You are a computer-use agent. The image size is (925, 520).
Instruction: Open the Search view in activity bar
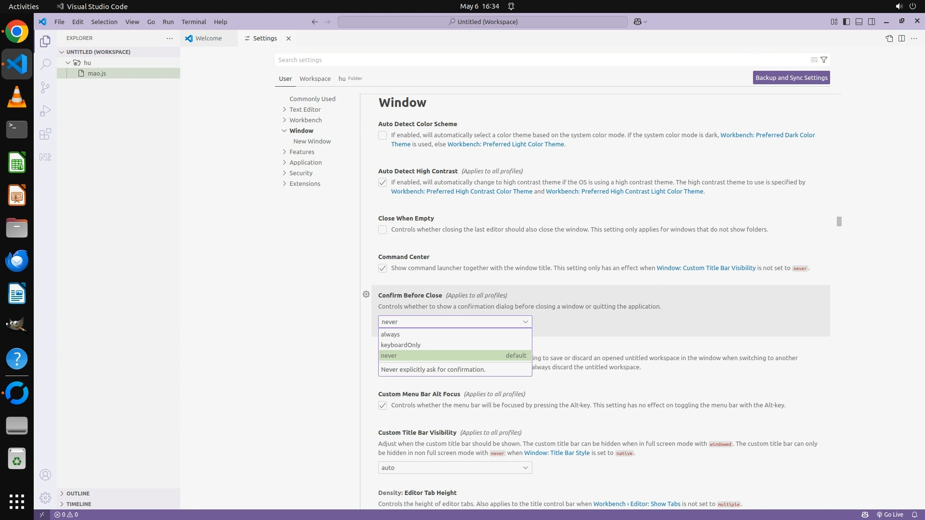point(45,65)
